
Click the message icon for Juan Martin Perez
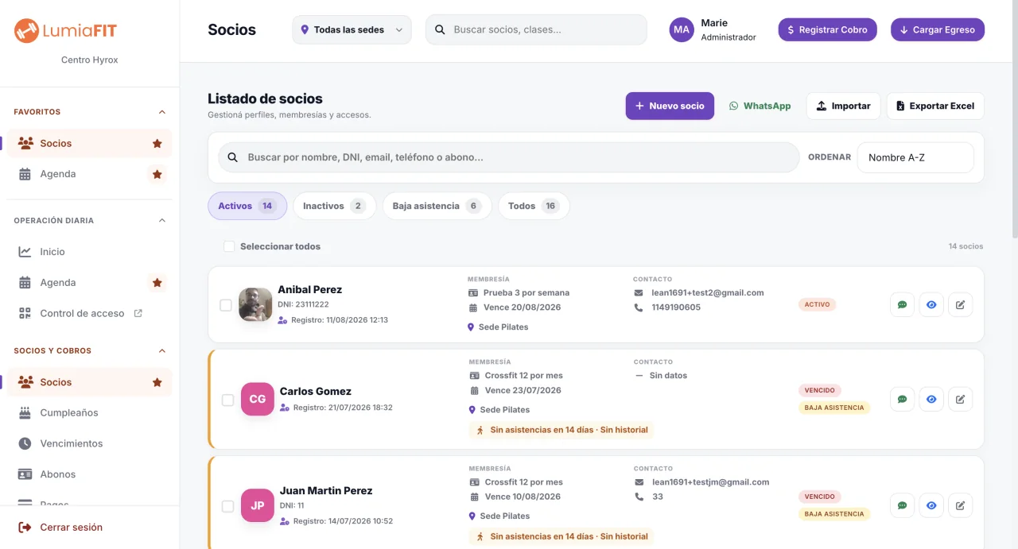tap(902, 505)
